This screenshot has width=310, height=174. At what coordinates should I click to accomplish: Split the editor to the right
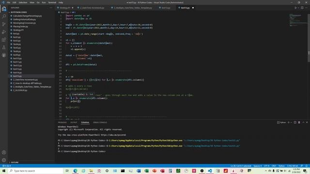tap(302, 8)
